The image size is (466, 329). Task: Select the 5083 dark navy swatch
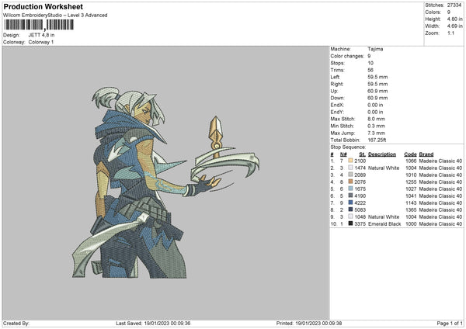(351, 210)
